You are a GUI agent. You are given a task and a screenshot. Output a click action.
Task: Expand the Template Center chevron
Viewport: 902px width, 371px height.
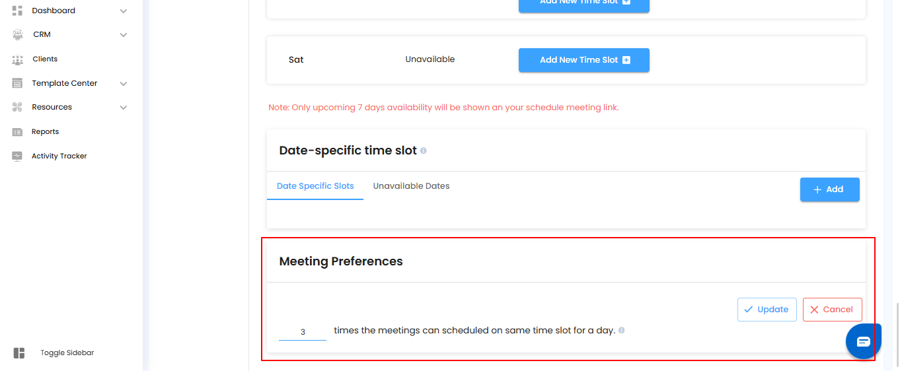point(123,84)
